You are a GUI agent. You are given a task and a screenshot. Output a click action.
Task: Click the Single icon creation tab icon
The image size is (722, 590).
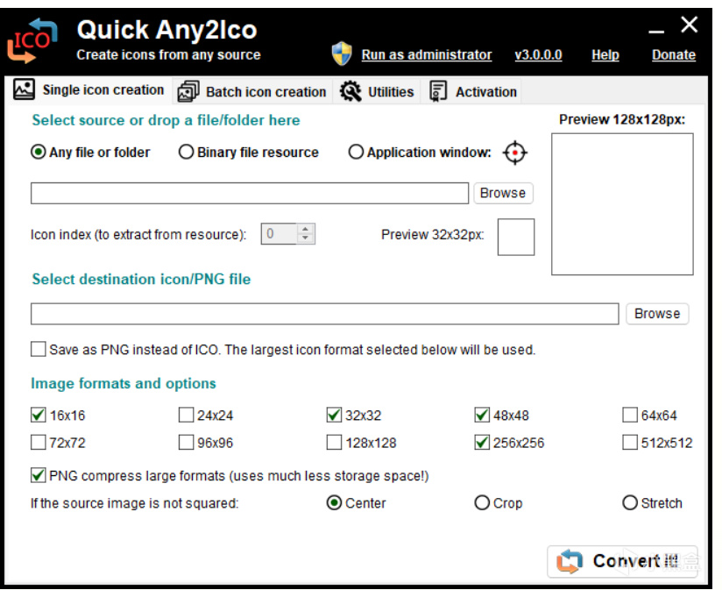click(x=25, y=90)
